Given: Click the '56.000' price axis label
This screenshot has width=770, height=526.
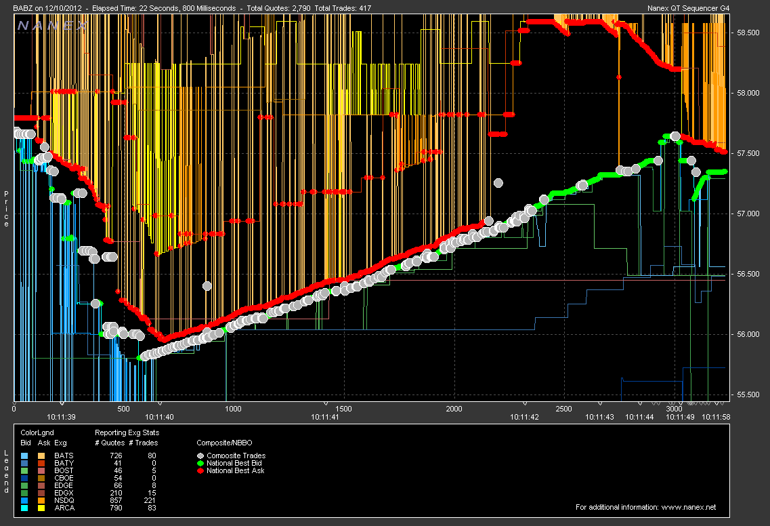Looking at the screenshot, I should click(x=748, y=334).
